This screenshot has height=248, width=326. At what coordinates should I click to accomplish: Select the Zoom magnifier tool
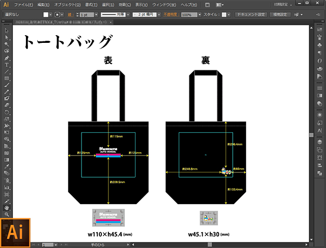(x=7, y=214)
